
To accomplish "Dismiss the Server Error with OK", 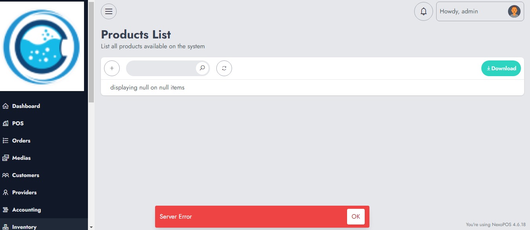I will [355, 216].
